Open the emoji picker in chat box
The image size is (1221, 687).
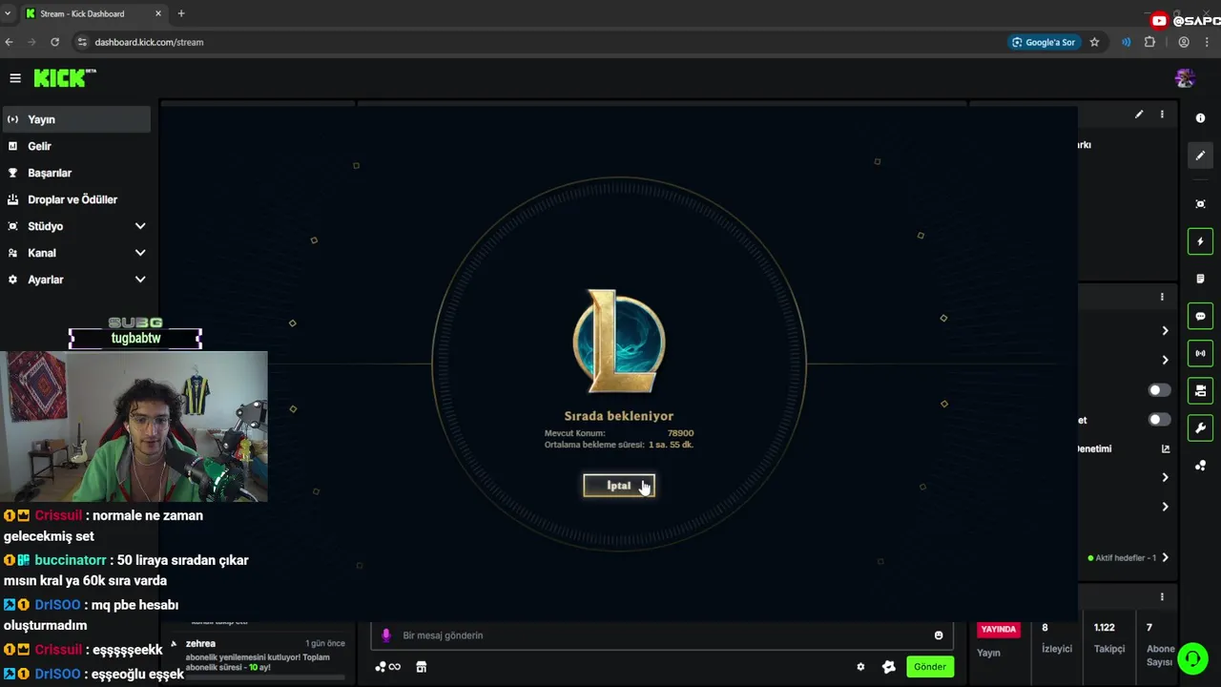point(939,635)
